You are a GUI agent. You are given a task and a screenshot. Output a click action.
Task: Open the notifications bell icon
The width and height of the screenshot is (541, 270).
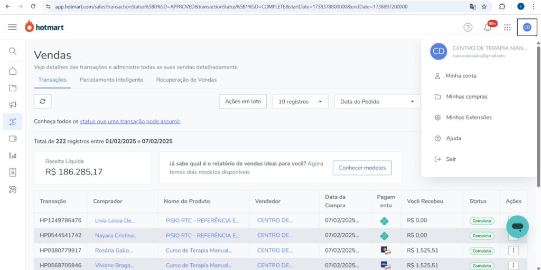tap(488, 27)
